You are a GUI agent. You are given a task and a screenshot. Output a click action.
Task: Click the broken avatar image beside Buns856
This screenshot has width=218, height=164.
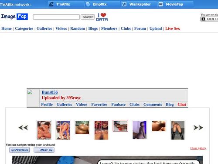pos(30,92)
